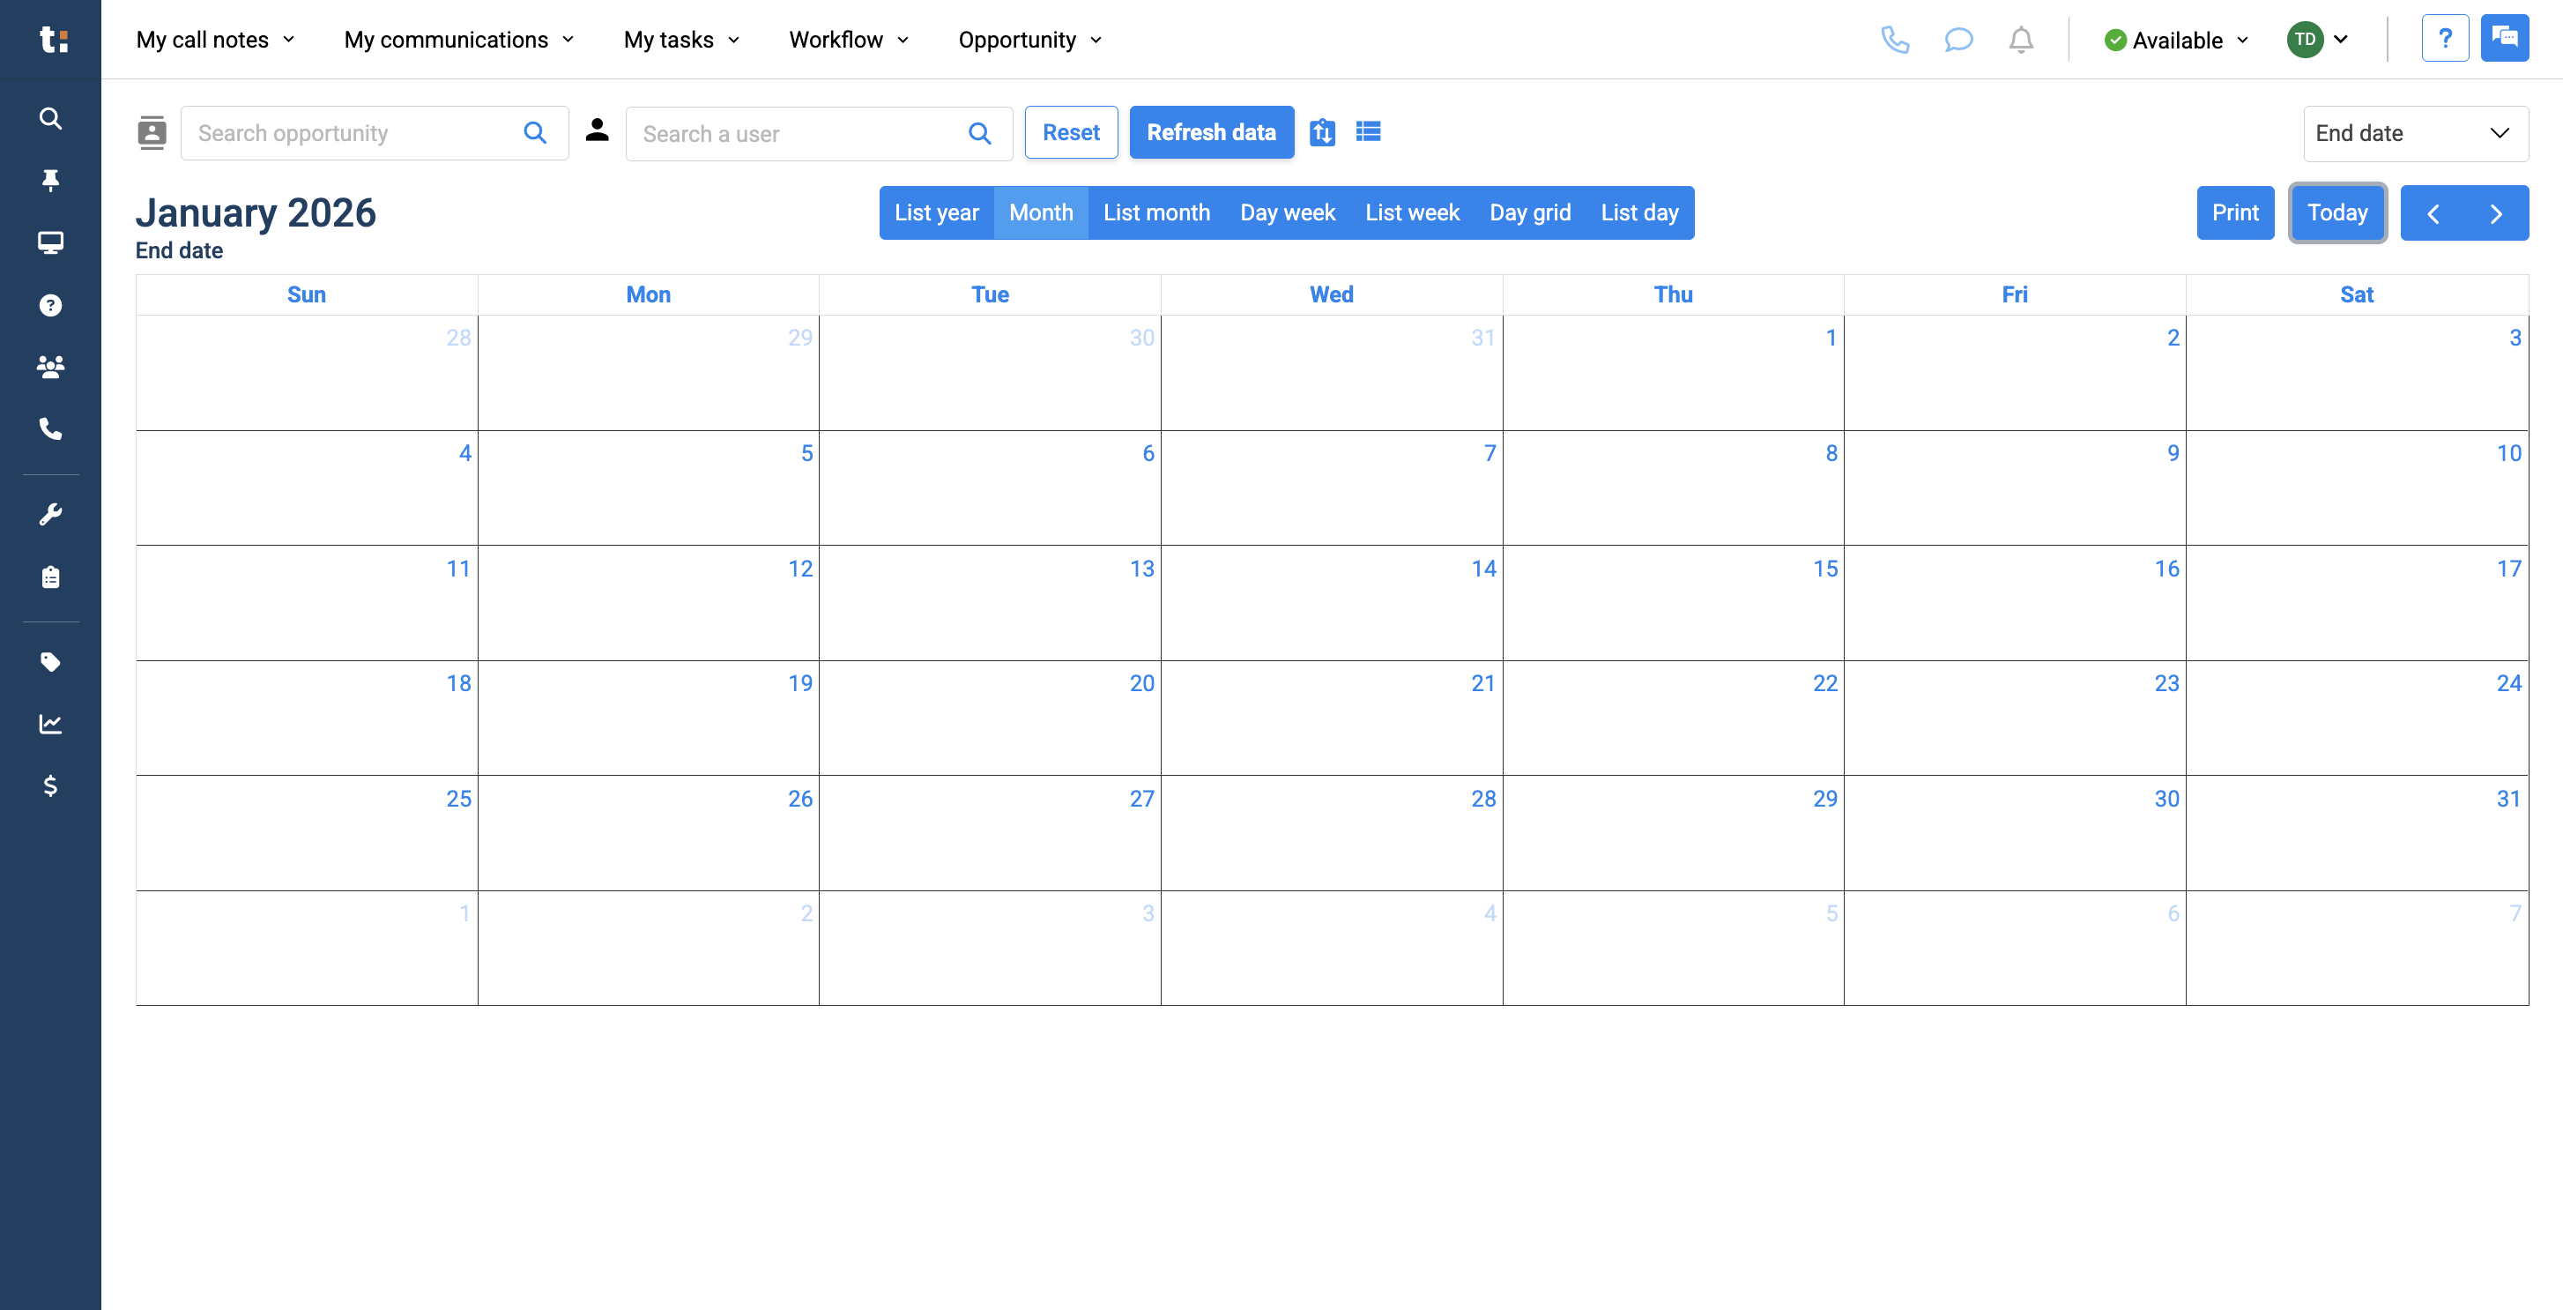Switch calendar to List week view
The width and height of the screenshot is (2563, 1310).
pyautogui.click(x=1412, y=212)
